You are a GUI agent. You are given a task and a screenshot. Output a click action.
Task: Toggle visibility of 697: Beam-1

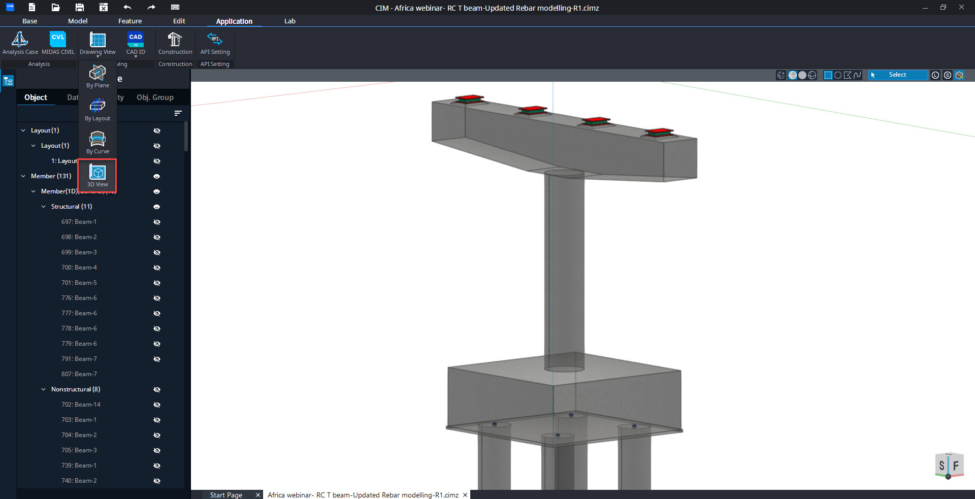(x=157, y=222)
